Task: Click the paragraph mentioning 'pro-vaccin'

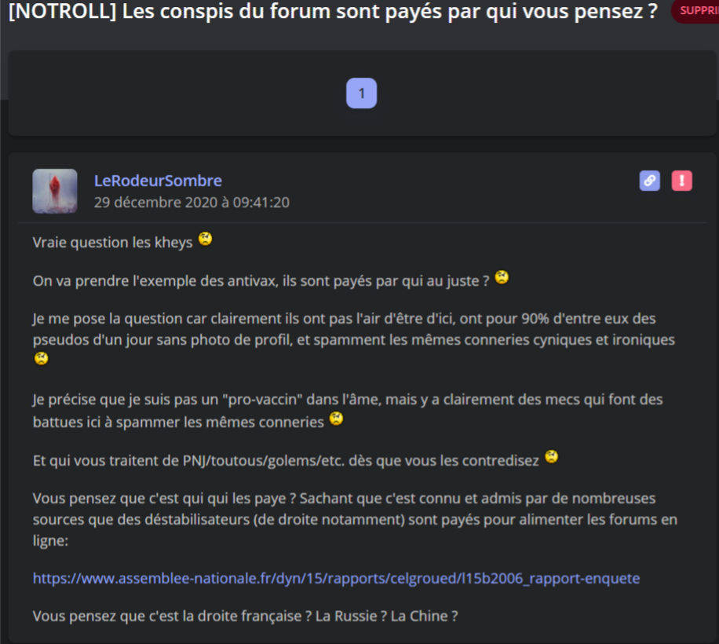Action: point(348,411)
